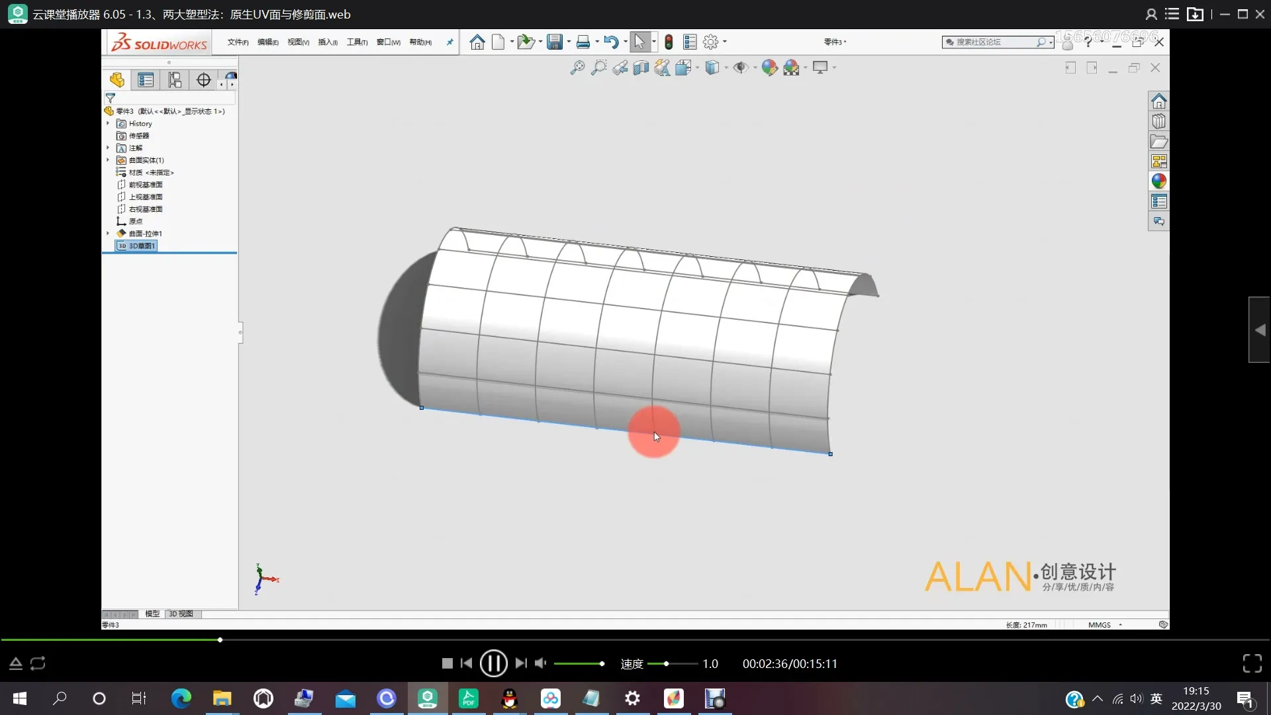Screen dimensions: 1271x715
Task: Open the ConfigurationManager tab icon
Action: [x=175, y=80]
